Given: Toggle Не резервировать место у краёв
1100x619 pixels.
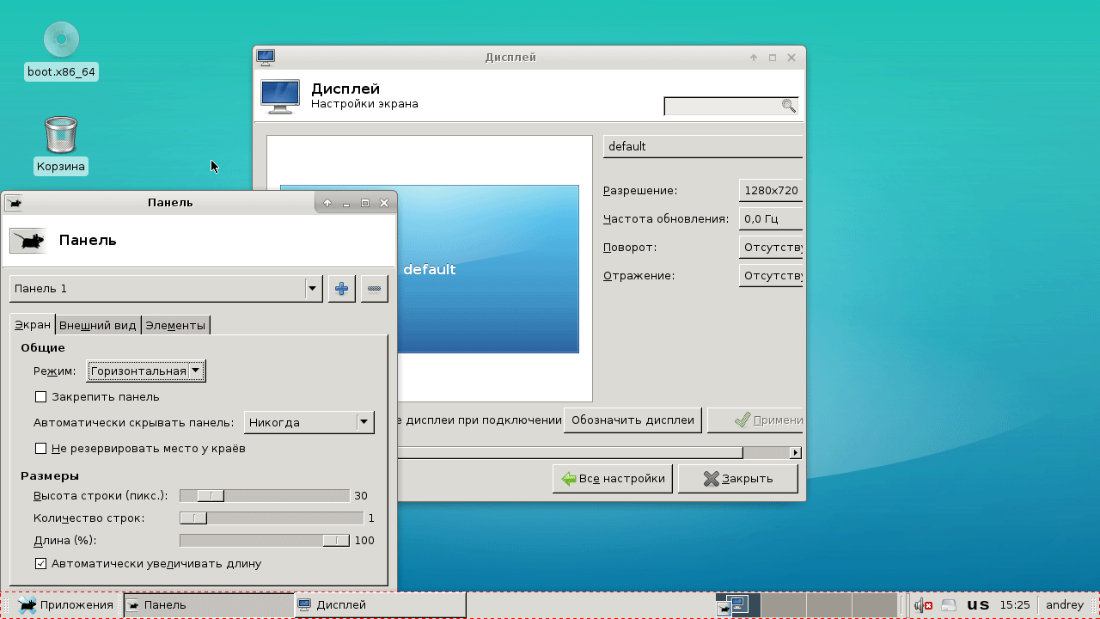Looking at the screenshot, I should tap(40, 449).
